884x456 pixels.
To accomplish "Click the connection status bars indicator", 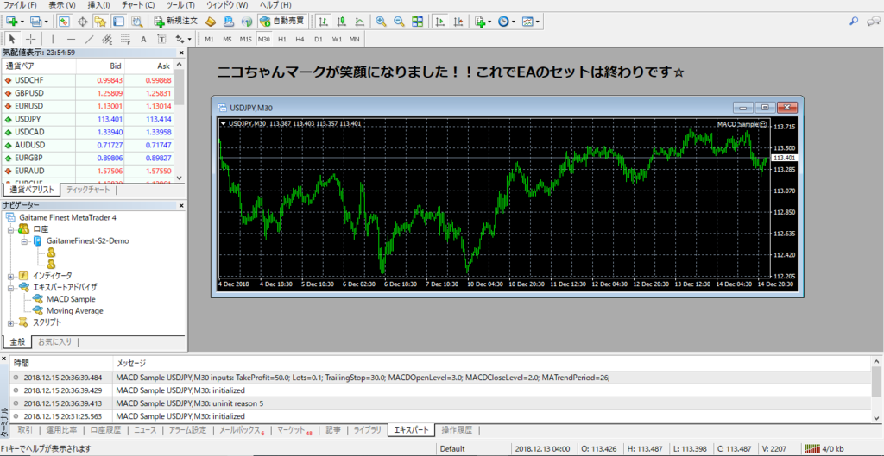I will (x=811, y=449).
